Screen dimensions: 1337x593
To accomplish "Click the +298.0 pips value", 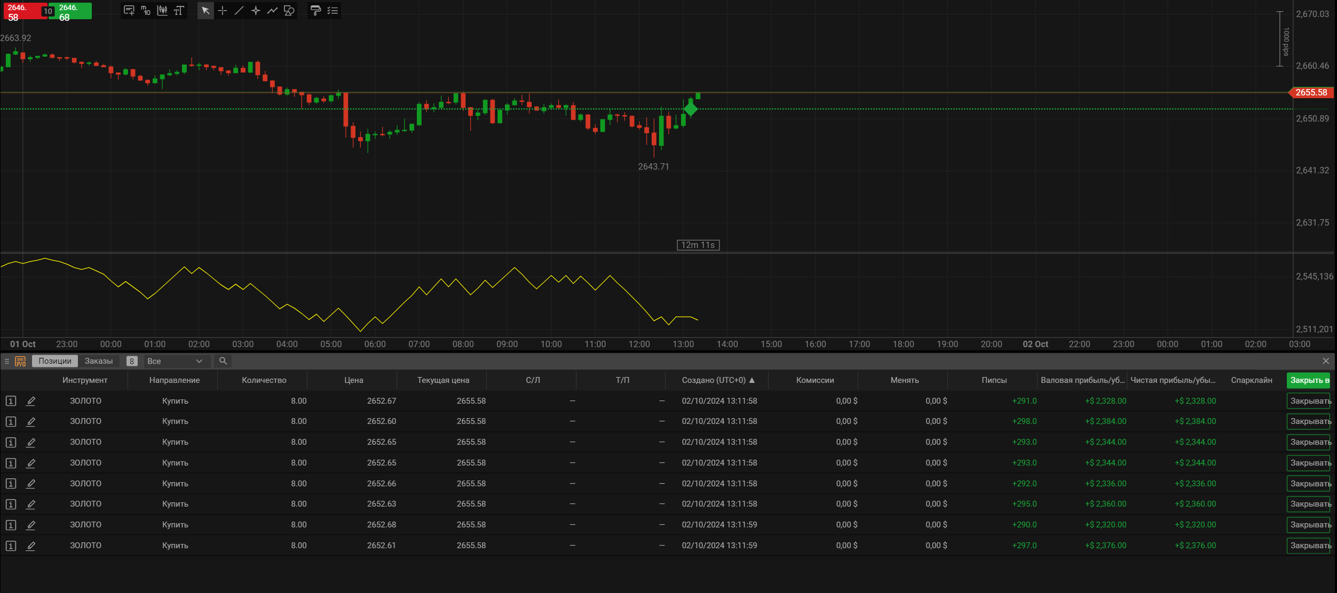I will 1024,421.
